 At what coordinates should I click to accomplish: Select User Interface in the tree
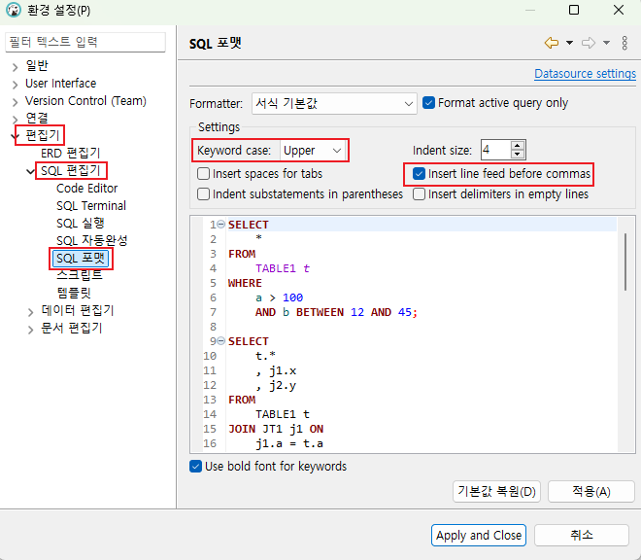(60, 83)
